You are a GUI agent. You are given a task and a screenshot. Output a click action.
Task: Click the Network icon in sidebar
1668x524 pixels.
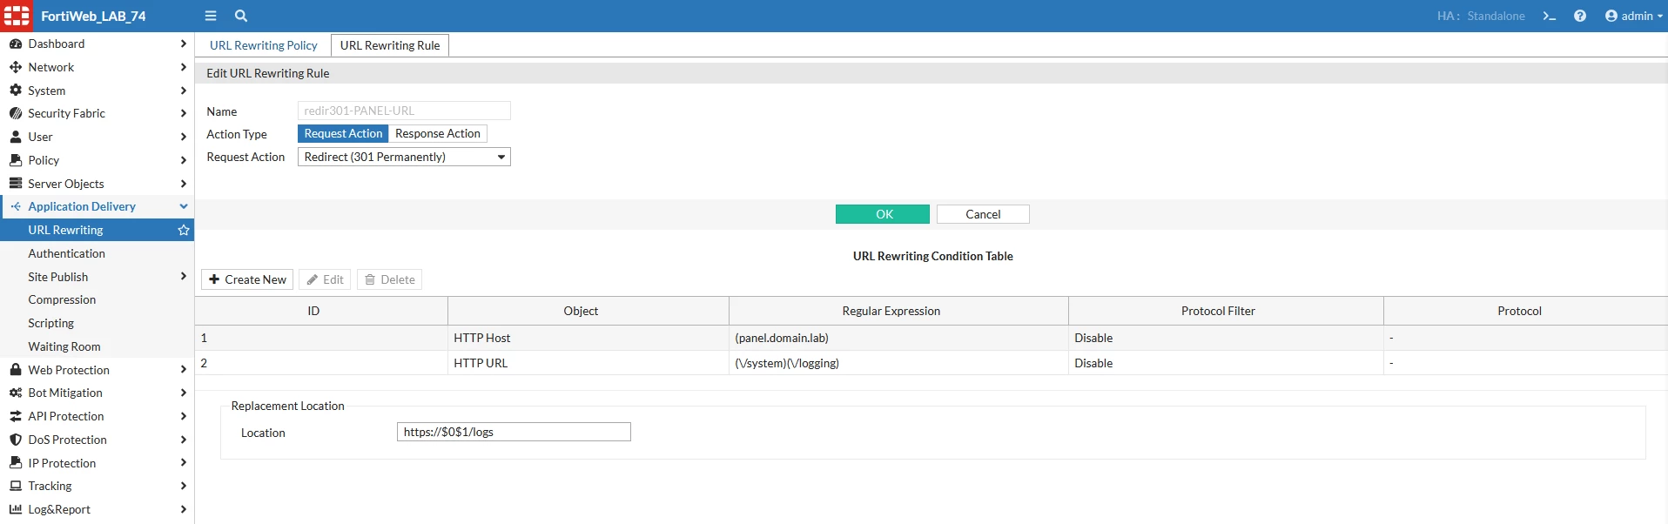pyautogui.click(x=16, y=67)
